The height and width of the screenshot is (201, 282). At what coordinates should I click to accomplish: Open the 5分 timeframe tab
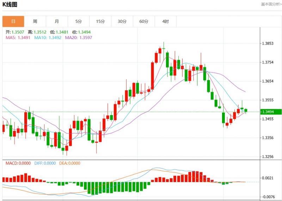[x=79, y=21]
